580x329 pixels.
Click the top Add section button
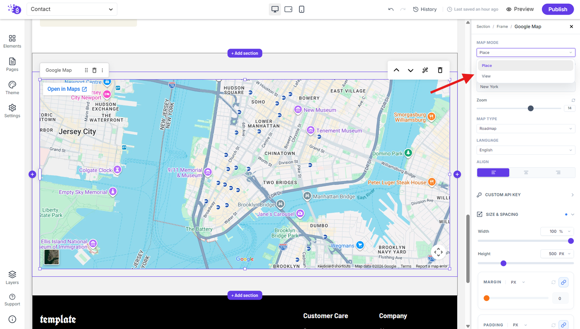[245, 53]
